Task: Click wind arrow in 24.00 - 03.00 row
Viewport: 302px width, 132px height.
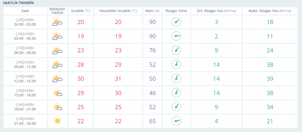Action: 177,22
